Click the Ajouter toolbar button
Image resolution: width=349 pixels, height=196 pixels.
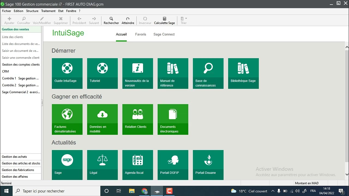10,20
